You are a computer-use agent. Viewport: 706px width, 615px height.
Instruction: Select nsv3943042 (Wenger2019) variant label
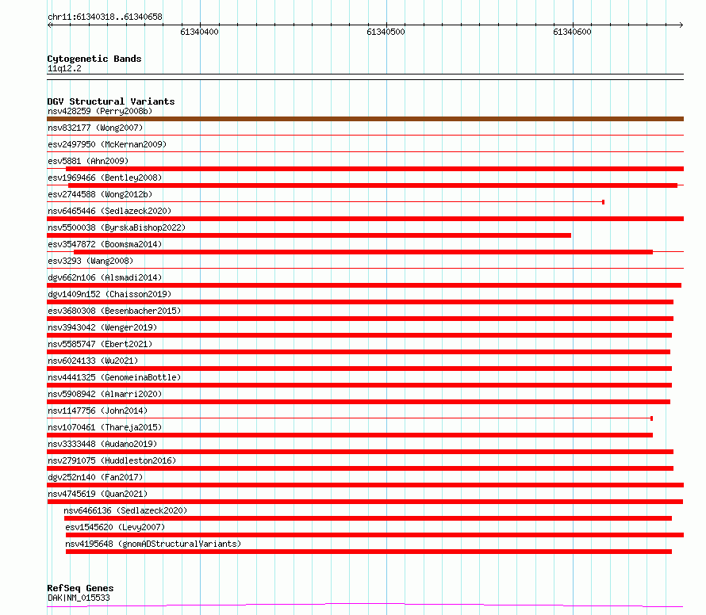point(102,327)
